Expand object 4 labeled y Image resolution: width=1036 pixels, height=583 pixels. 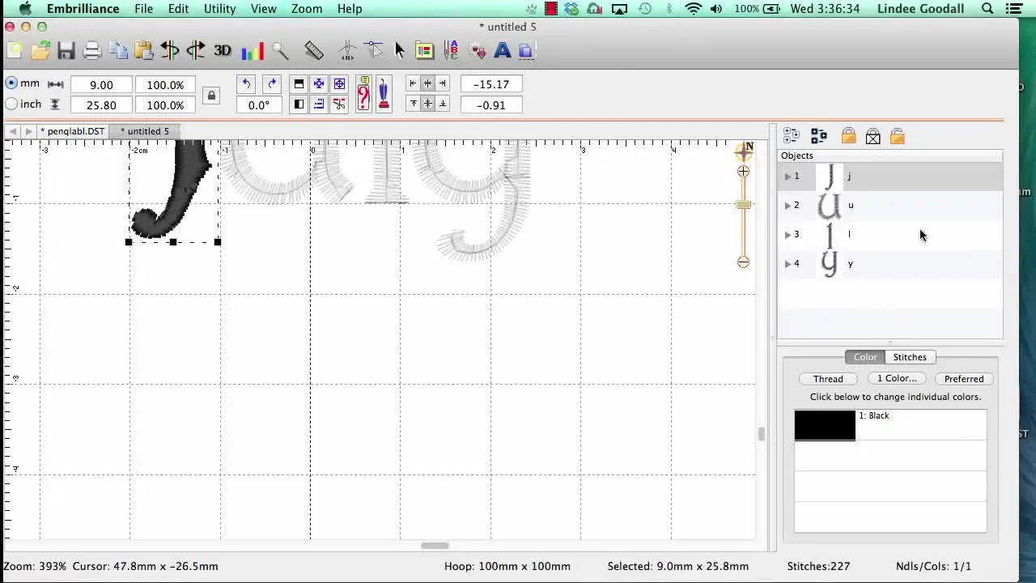click(x=788, y=263)
